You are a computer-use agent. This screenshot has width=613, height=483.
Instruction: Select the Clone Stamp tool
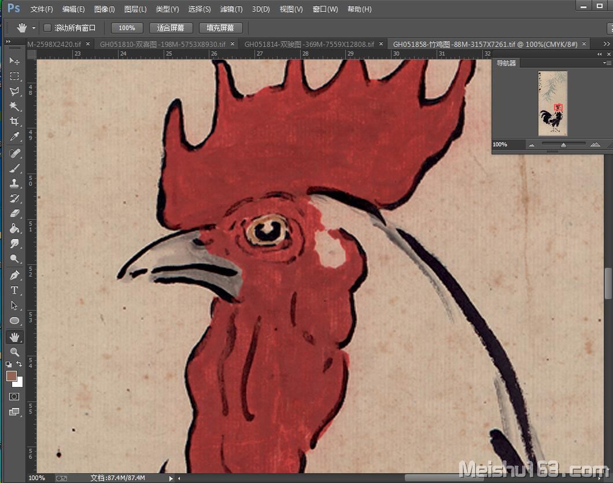[14, 183]
